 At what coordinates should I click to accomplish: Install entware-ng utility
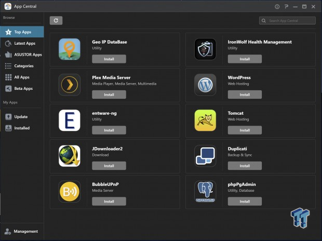tap(109, 130)
